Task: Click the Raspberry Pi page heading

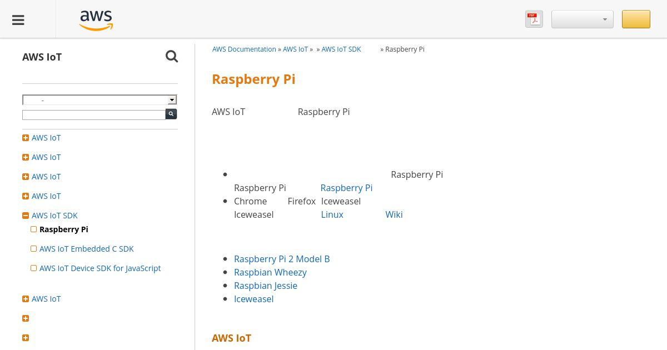Action: (253, 79)
